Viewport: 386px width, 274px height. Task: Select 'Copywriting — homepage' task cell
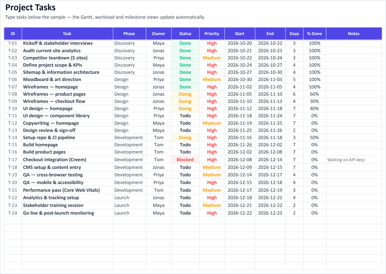point(67,123)
